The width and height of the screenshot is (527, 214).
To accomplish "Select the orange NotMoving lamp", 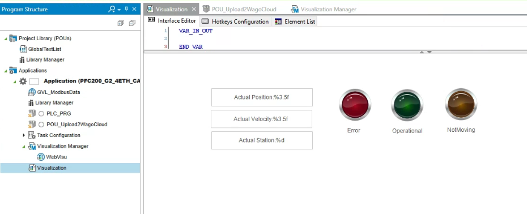I will click(x=461, y=105).
